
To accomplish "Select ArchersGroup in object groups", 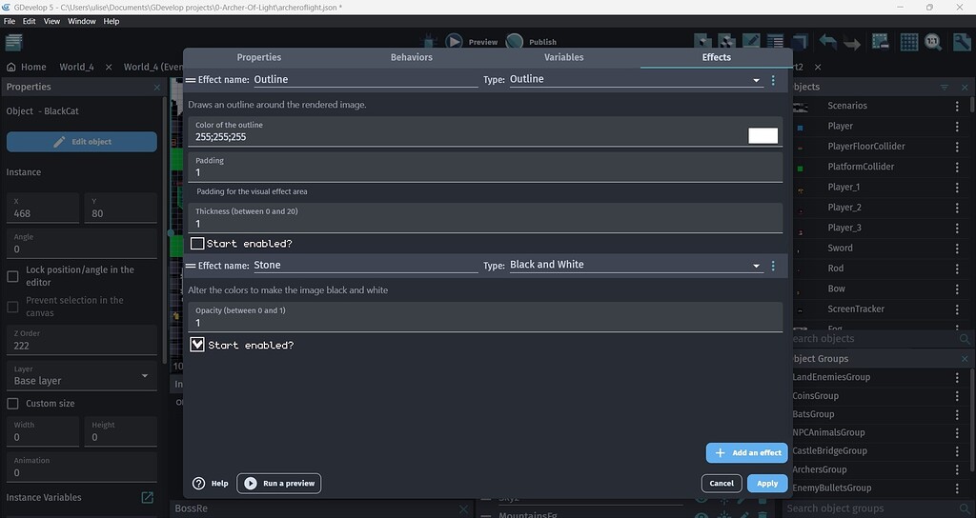I will pyautogui.click(x=819, y=469).
